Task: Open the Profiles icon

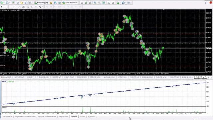Action: (x=7, y=3)
